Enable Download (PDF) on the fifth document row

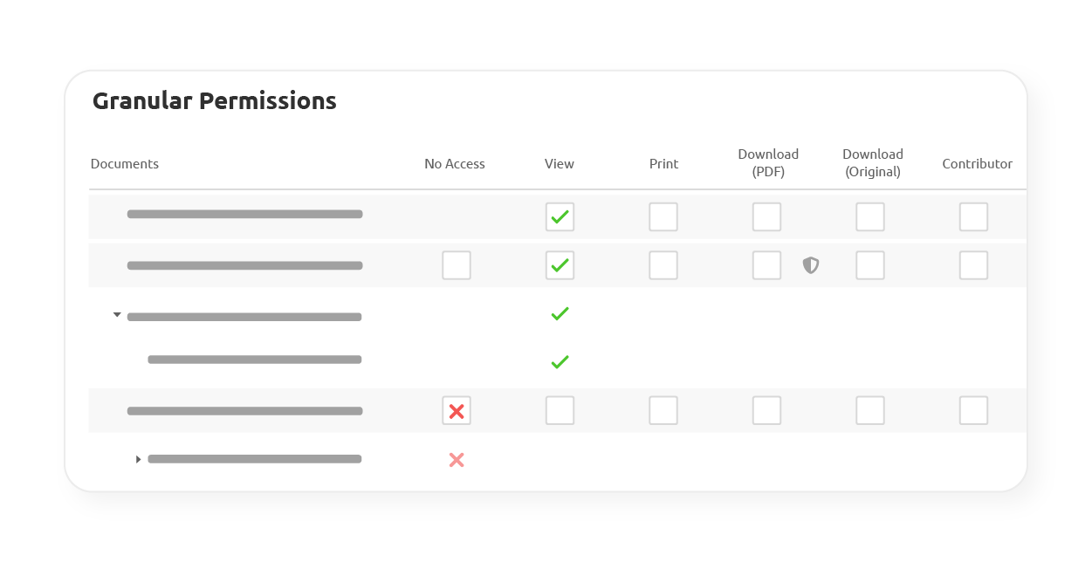pos(766,410)
